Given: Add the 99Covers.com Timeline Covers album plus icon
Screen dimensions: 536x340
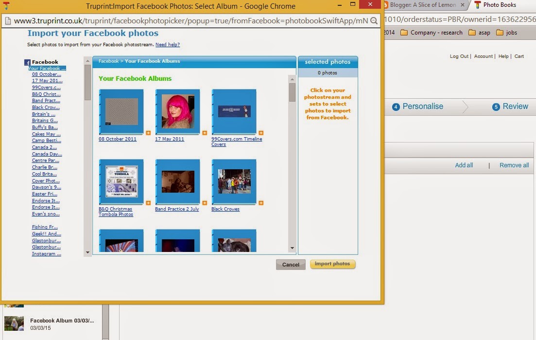Looking at the screenshot, I should point(261,133).
